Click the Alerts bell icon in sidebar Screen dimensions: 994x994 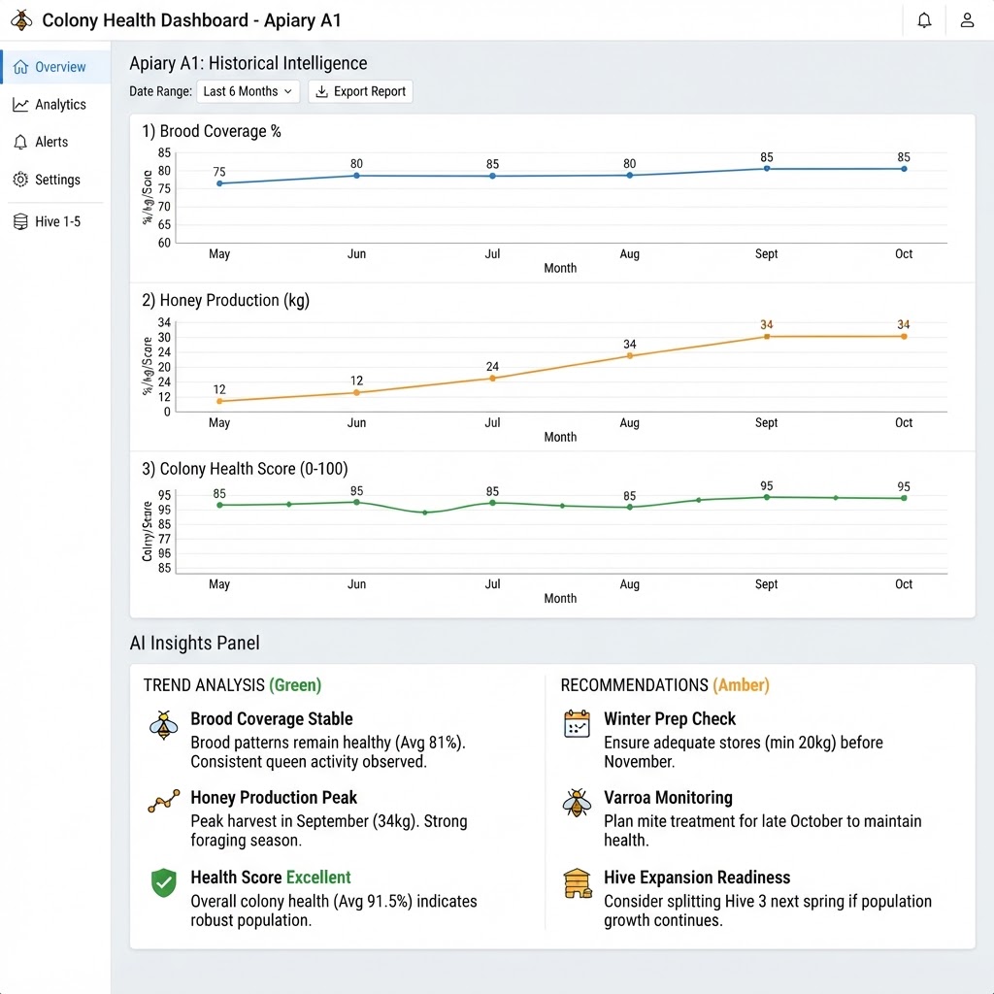point(21,142)
